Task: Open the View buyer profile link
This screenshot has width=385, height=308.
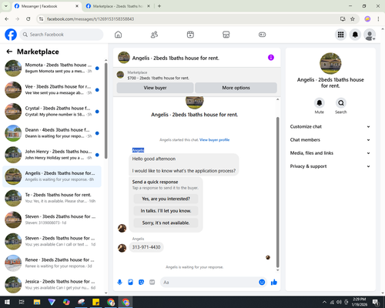Action: [x=214, y=140]
